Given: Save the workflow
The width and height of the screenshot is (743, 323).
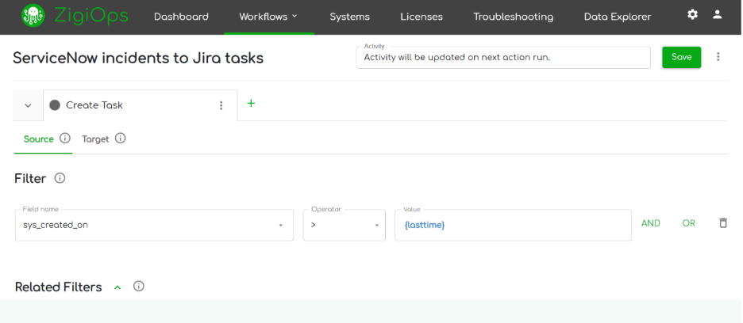Looking at the screenshot, I should click(681, 57).
